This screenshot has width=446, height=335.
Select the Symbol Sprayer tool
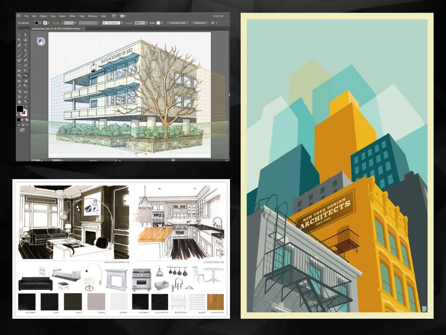pos(20,91)
